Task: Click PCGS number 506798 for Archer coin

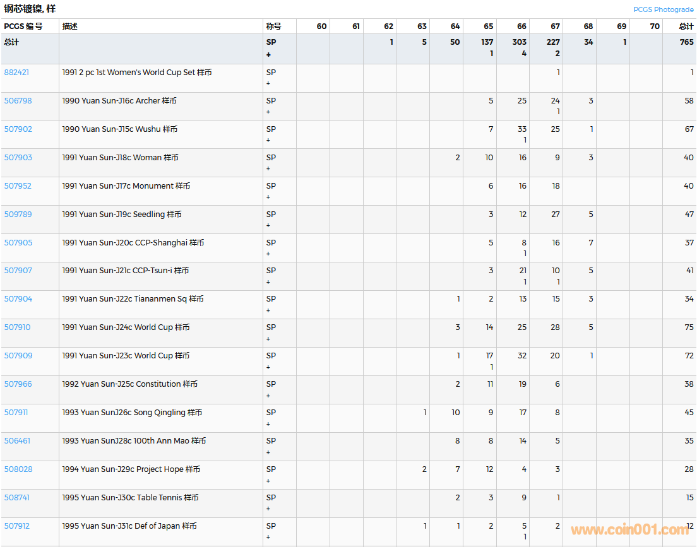Action: [18, 101]
